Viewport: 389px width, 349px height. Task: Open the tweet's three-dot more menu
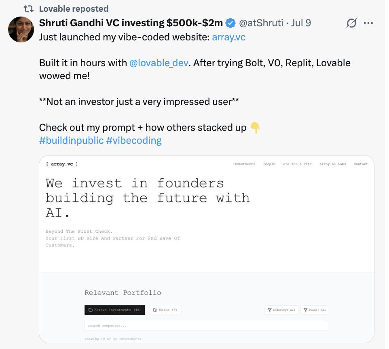[x=368, y=23]
